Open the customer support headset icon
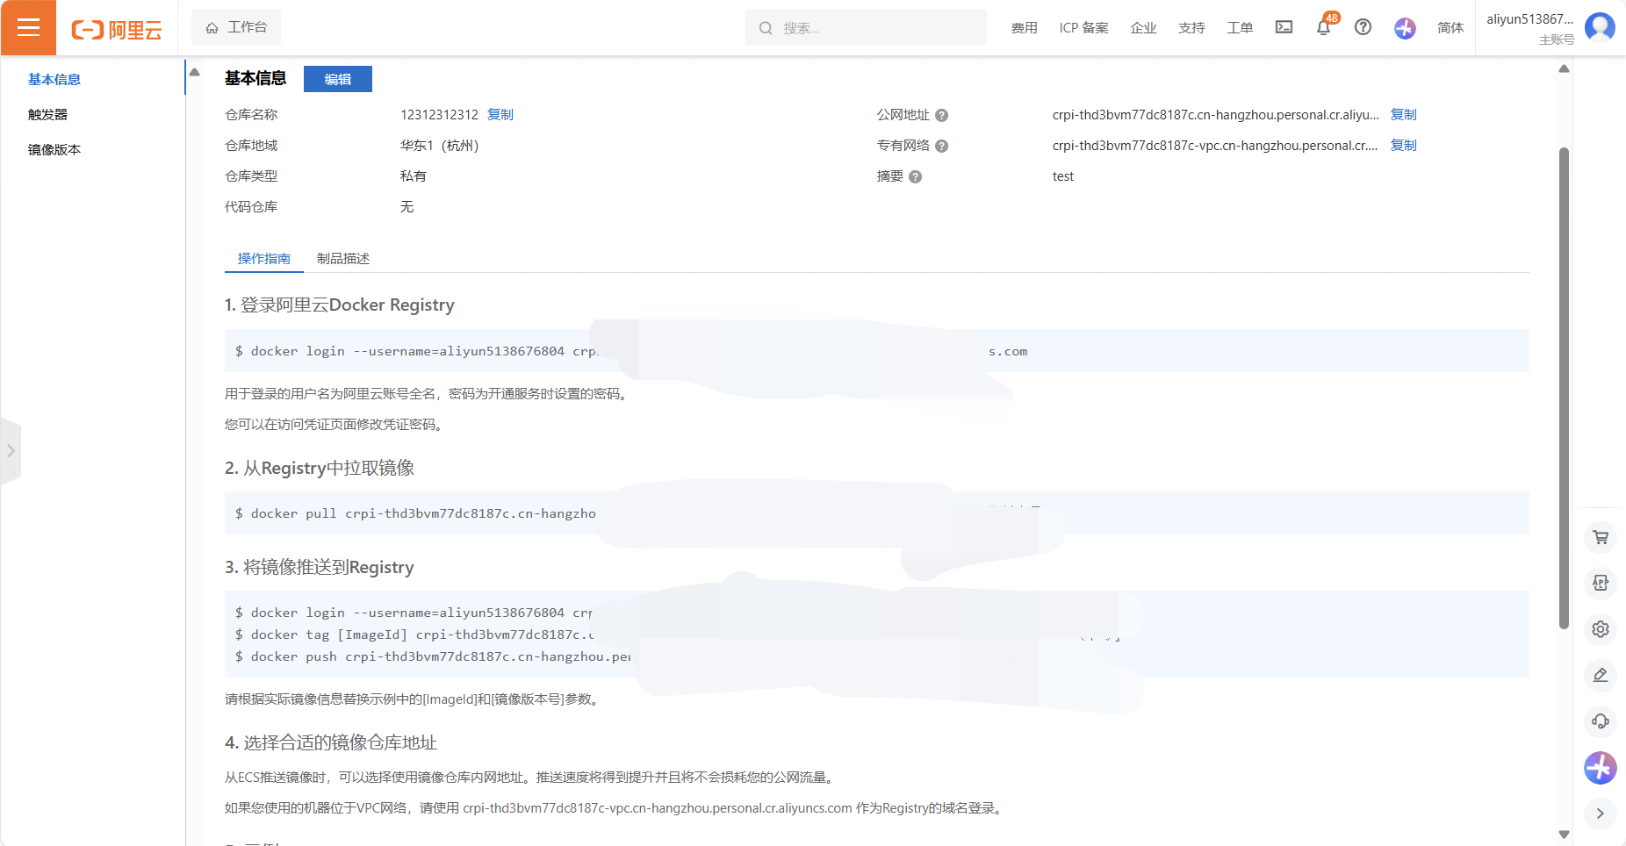The image size is (1626, 846). (x=1601, y=721)
